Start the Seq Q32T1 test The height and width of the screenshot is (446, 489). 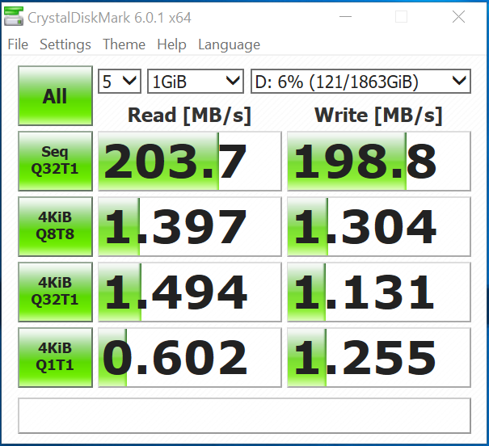click(x=56, y=161)
